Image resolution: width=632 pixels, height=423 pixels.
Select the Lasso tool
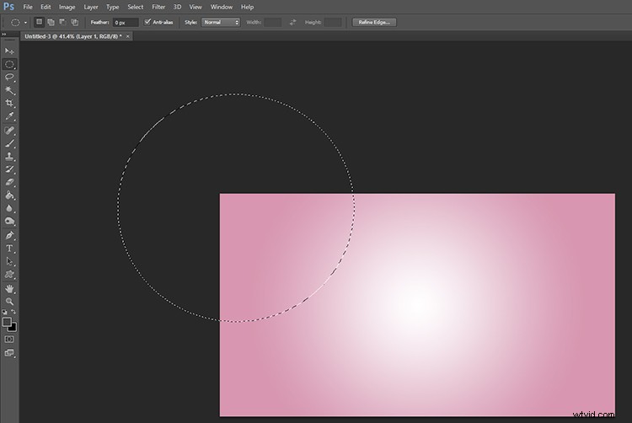click(9, 77)
